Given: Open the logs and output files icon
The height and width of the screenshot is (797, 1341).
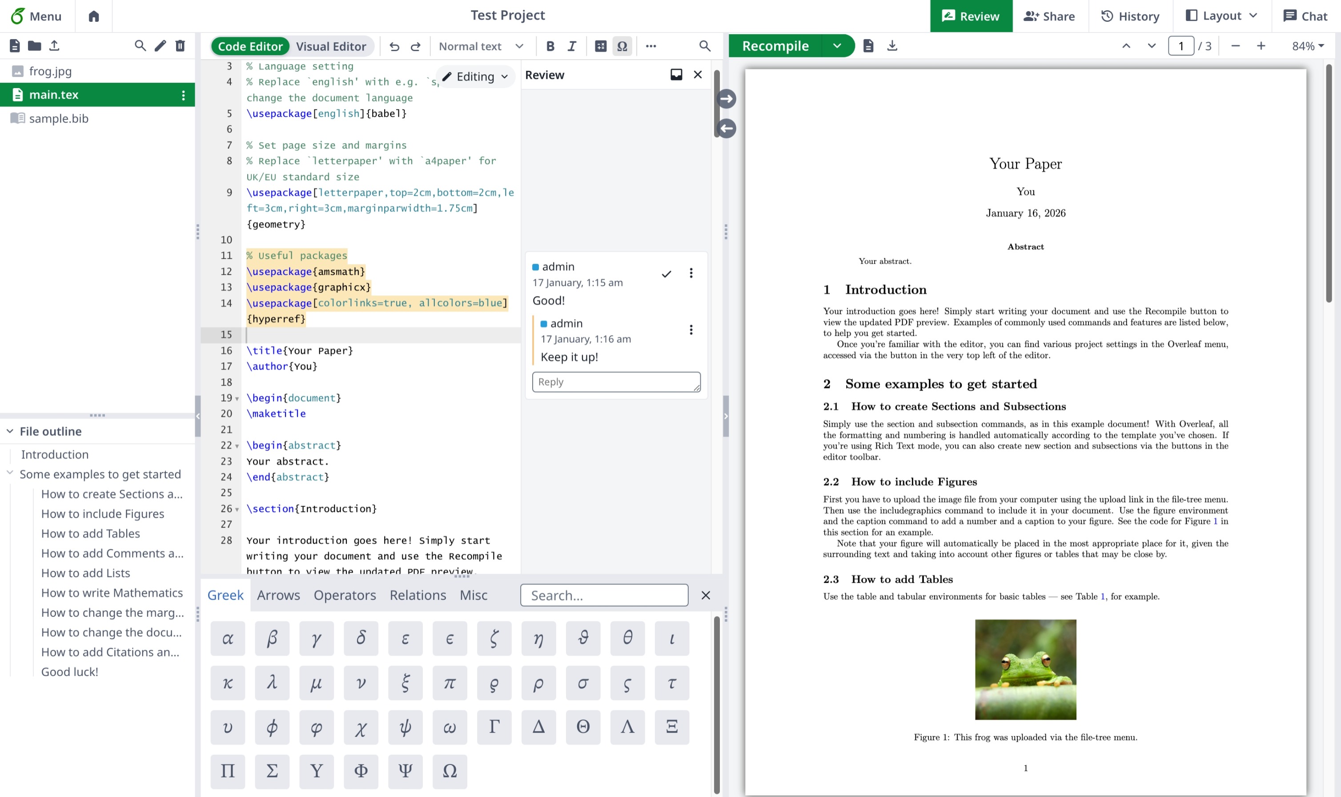Looking at the screenshot, I should click(868, 46).
